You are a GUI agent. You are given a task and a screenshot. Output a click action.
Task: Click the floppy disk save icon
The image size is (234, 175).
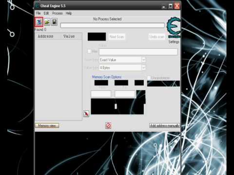(54, 22)
